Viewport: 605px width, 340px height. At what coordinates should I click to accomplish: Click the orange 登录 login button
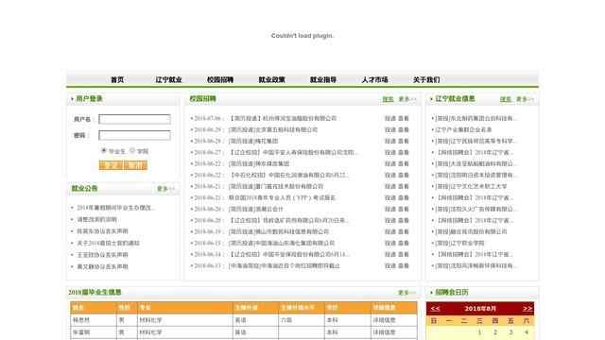click(111, 165)
